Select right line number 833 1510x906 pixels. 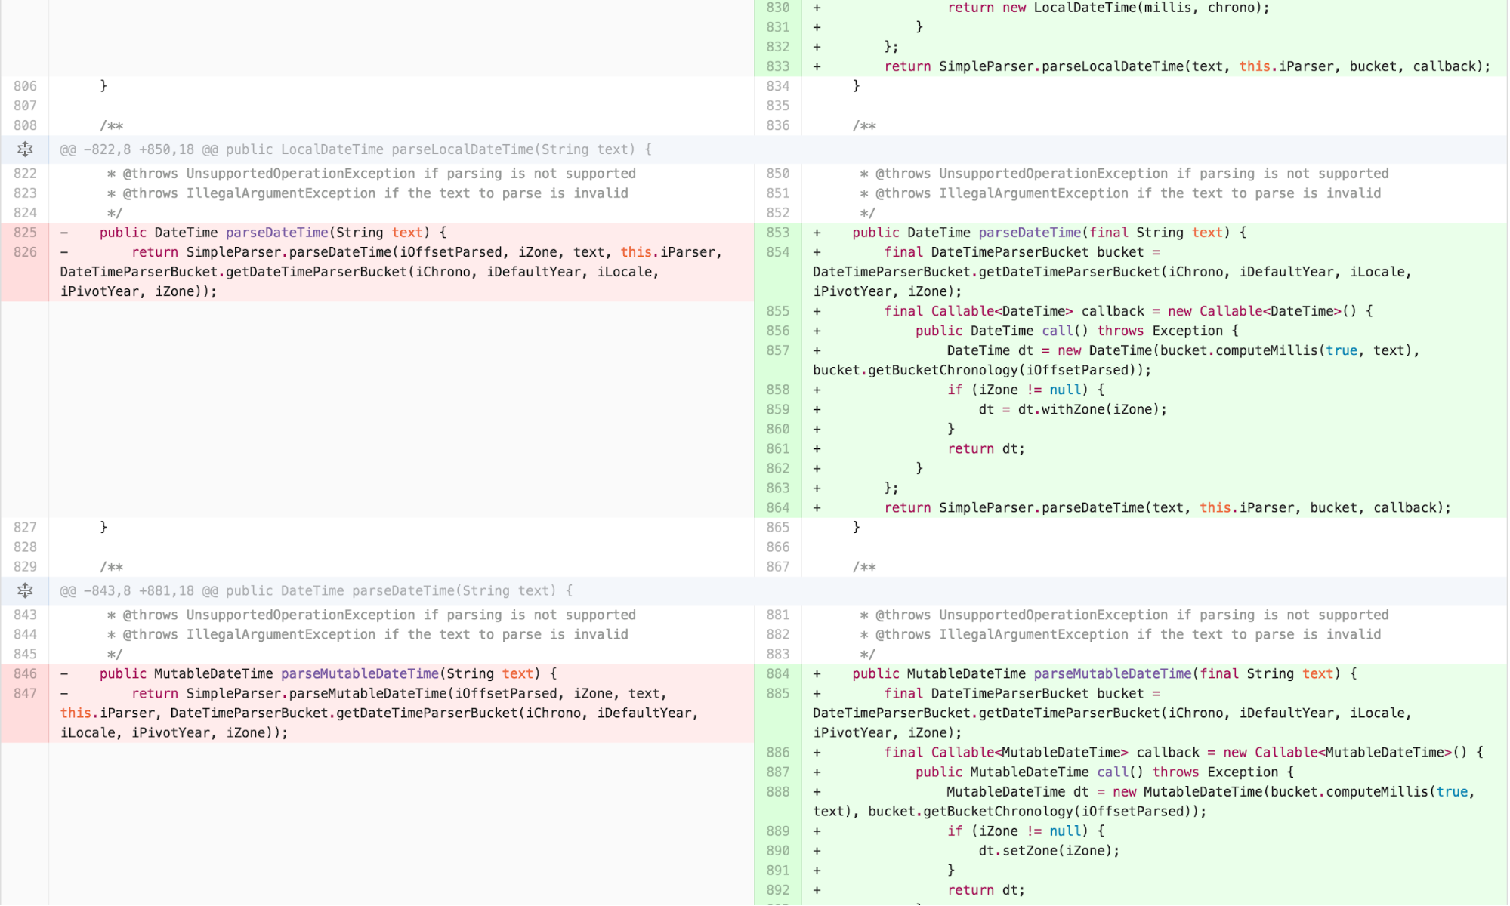778,66
